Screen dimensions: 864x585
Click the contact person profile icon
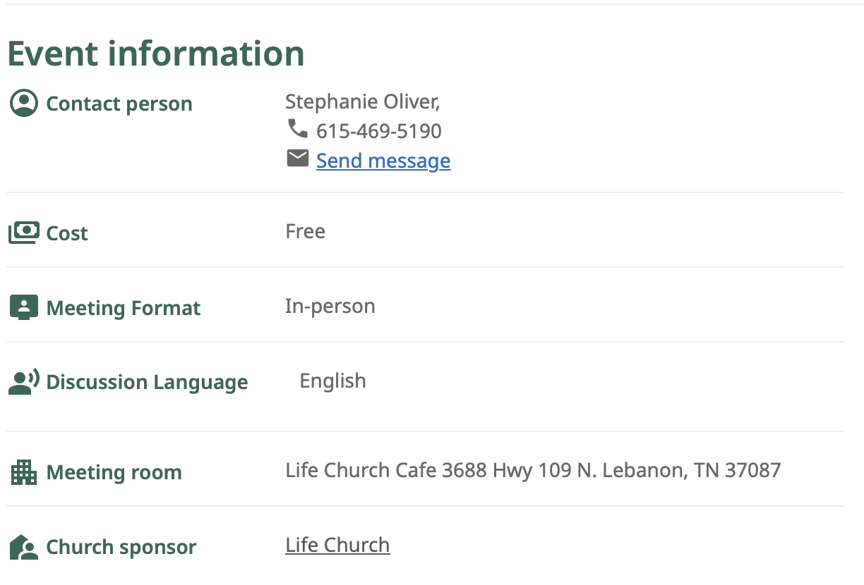(24, 103)
